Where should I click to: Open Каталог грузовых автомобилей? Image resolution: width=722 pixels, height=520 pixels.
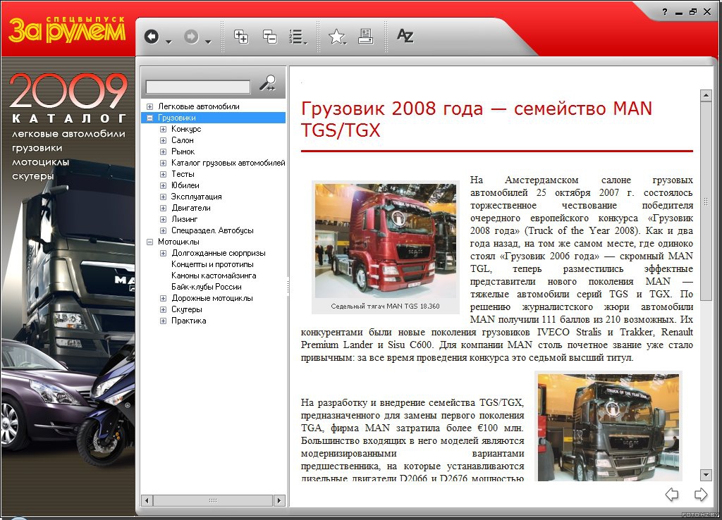tap(228, 163)
